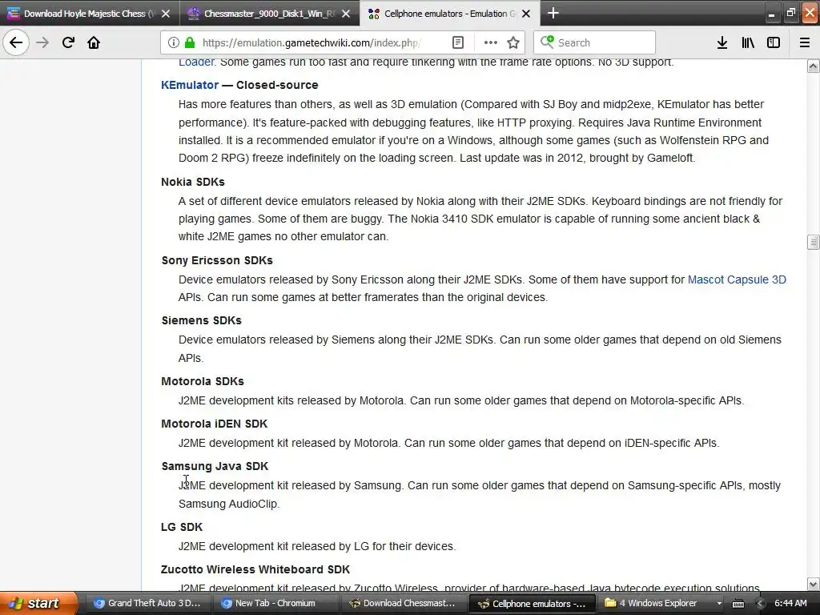The width and height of the screenshot is (820, 615).
Task: Click the Motorola SDKs heading
Action: tap(203, 381)
